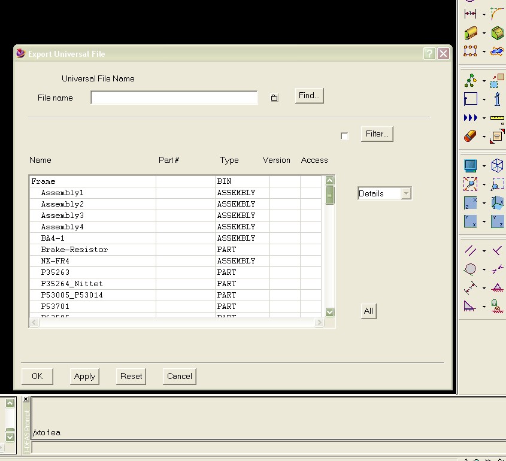The height and width of the screenshot is (461, 506).
Task: Click the Coincident points constraint icon
Action: click(497, 269)
